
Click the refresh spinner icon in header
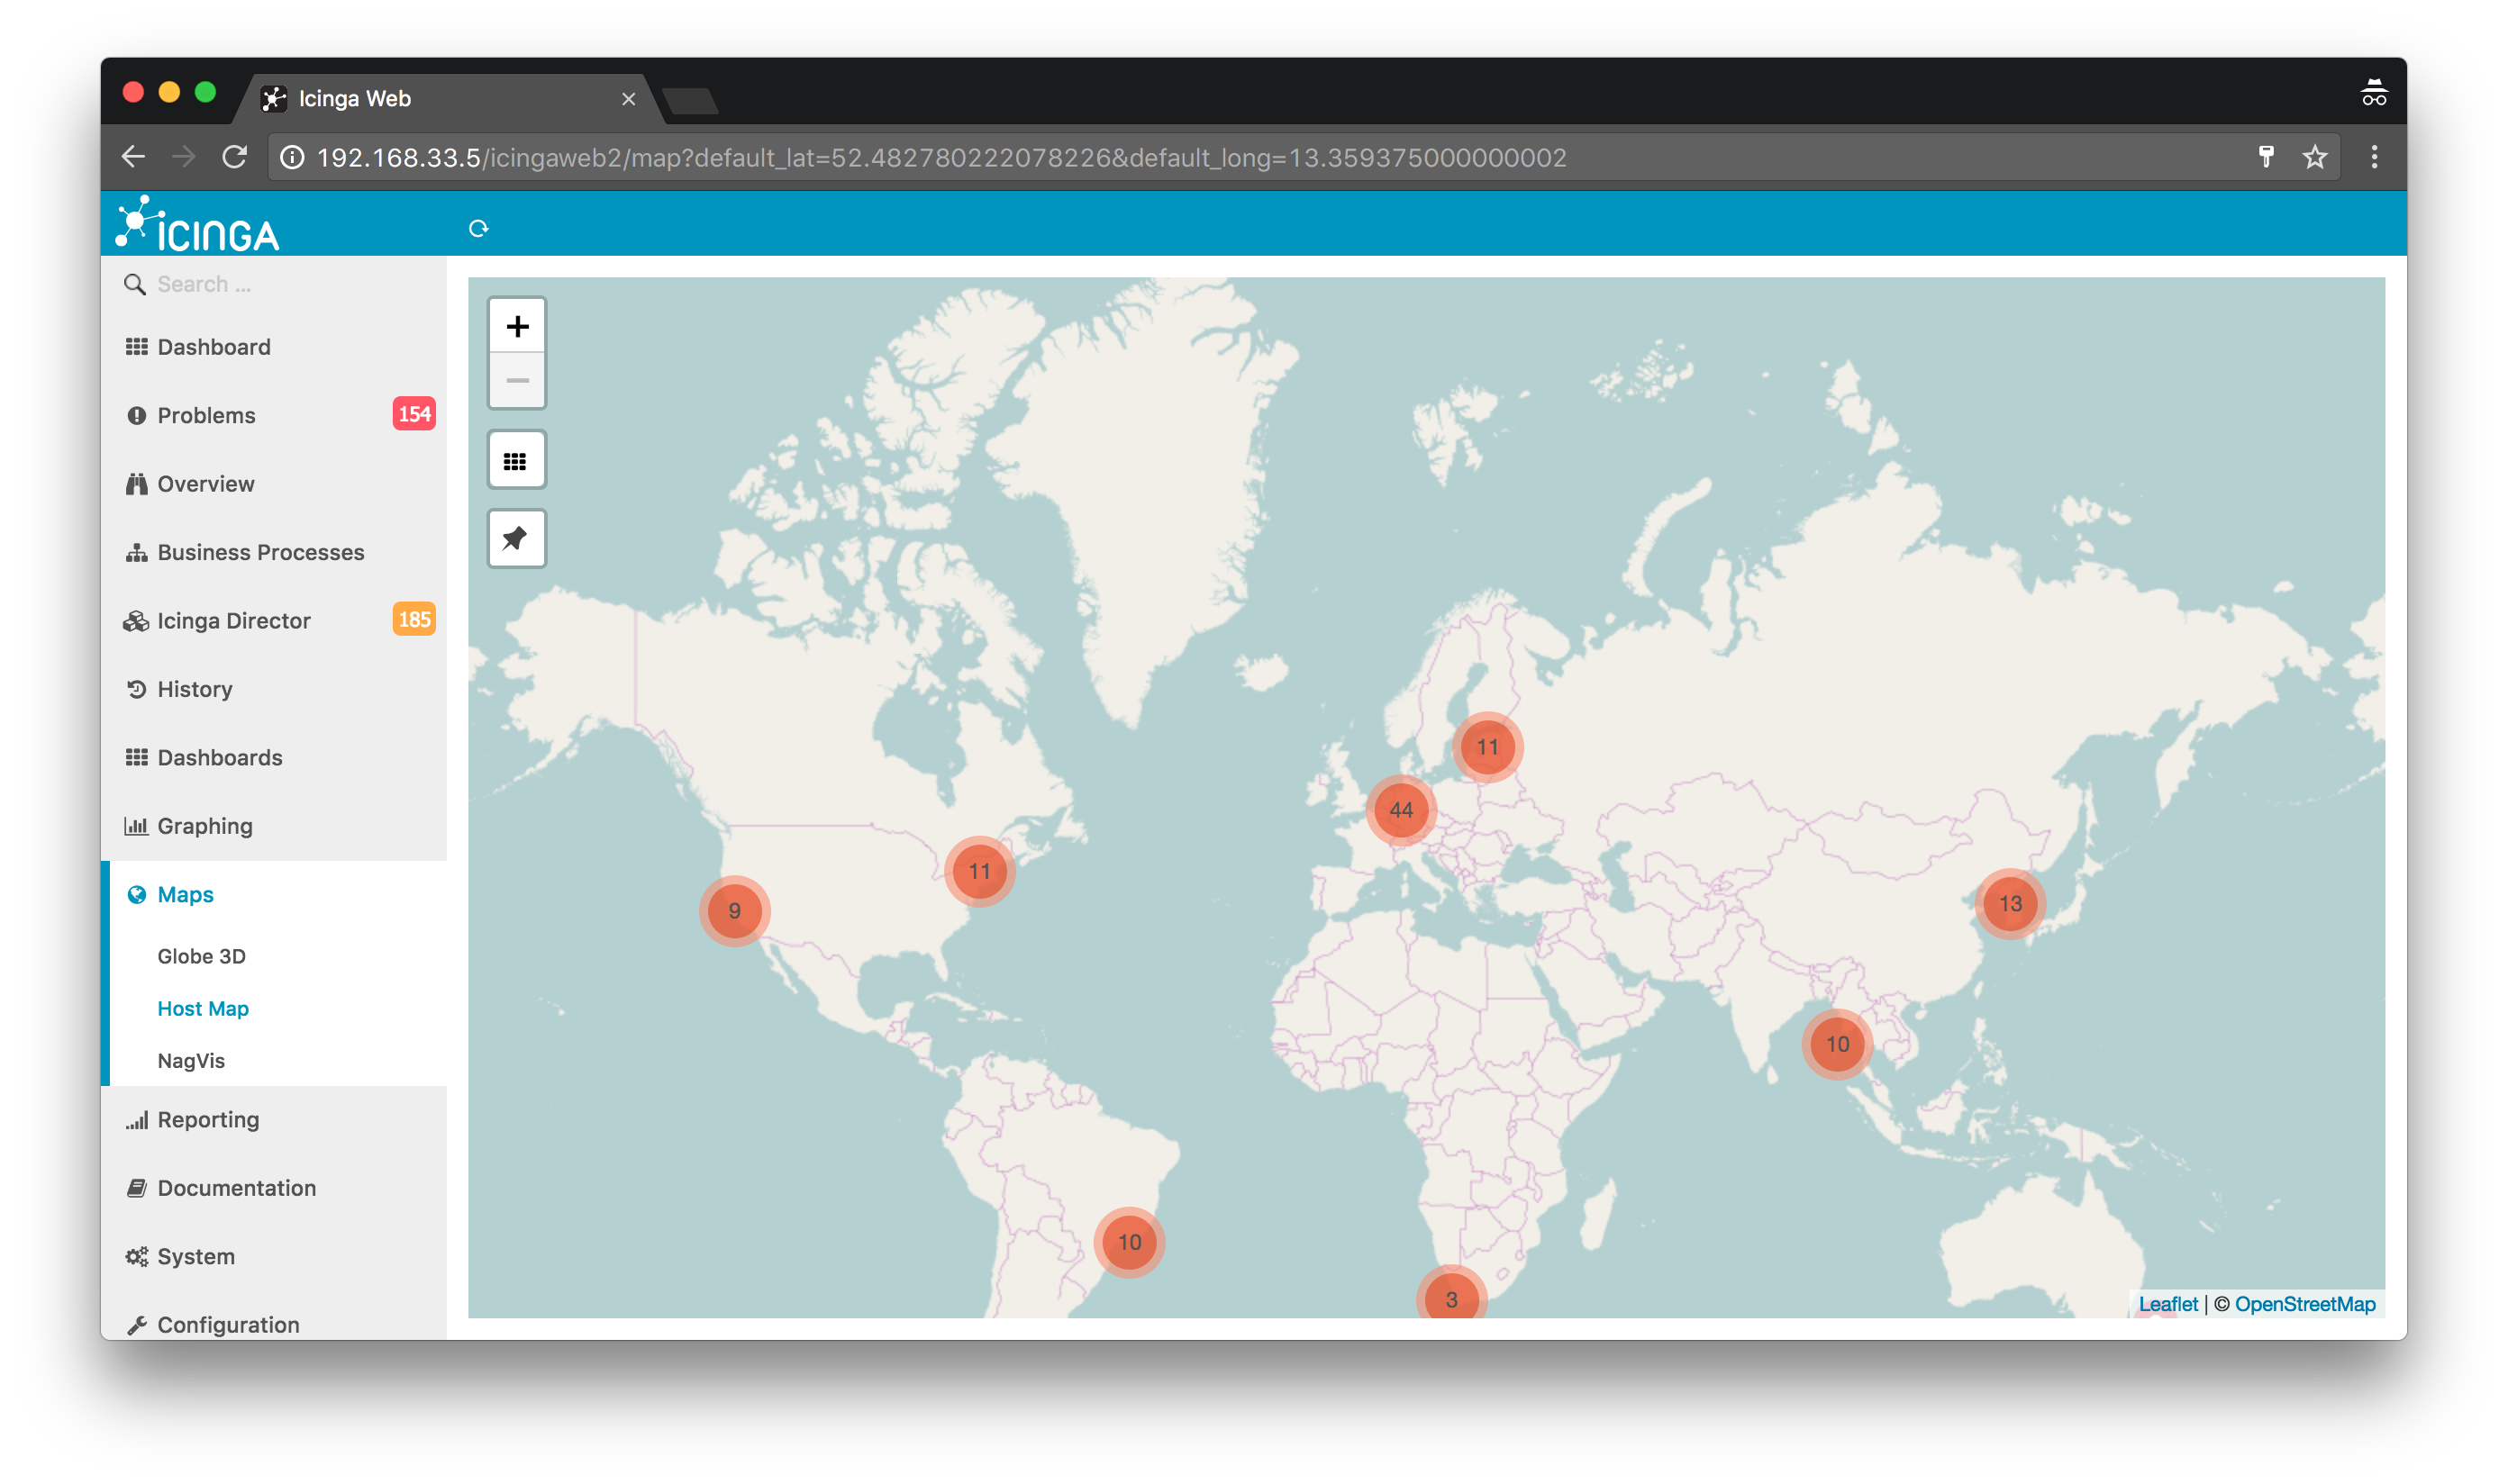pos(478,229)
